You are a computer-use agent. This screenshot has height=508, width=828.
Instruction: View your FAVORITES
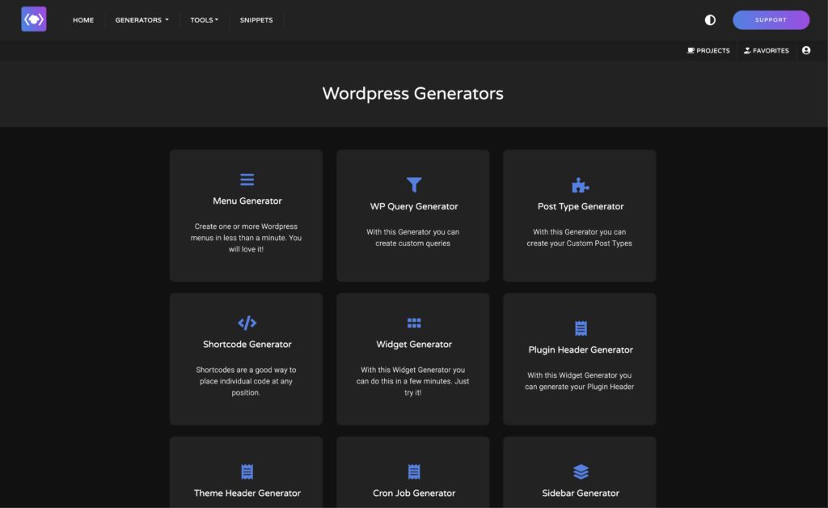765,50
